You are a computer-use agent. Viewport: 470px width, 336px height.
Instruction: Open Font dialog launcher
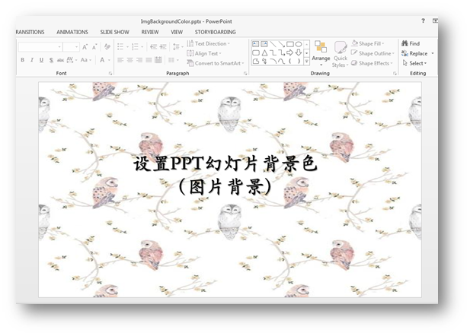pos(110,73)
